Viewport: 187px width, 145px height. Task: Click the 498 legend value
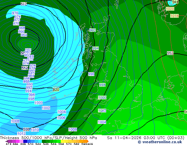[x=23, y=144]
